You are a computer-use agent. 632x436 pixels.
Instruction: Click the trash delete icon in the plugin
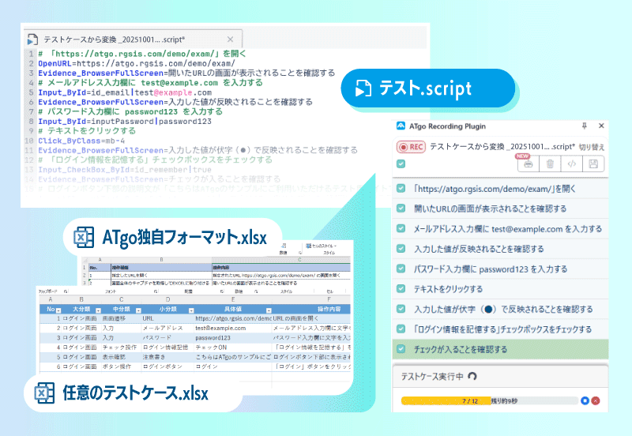click(551, 164)
